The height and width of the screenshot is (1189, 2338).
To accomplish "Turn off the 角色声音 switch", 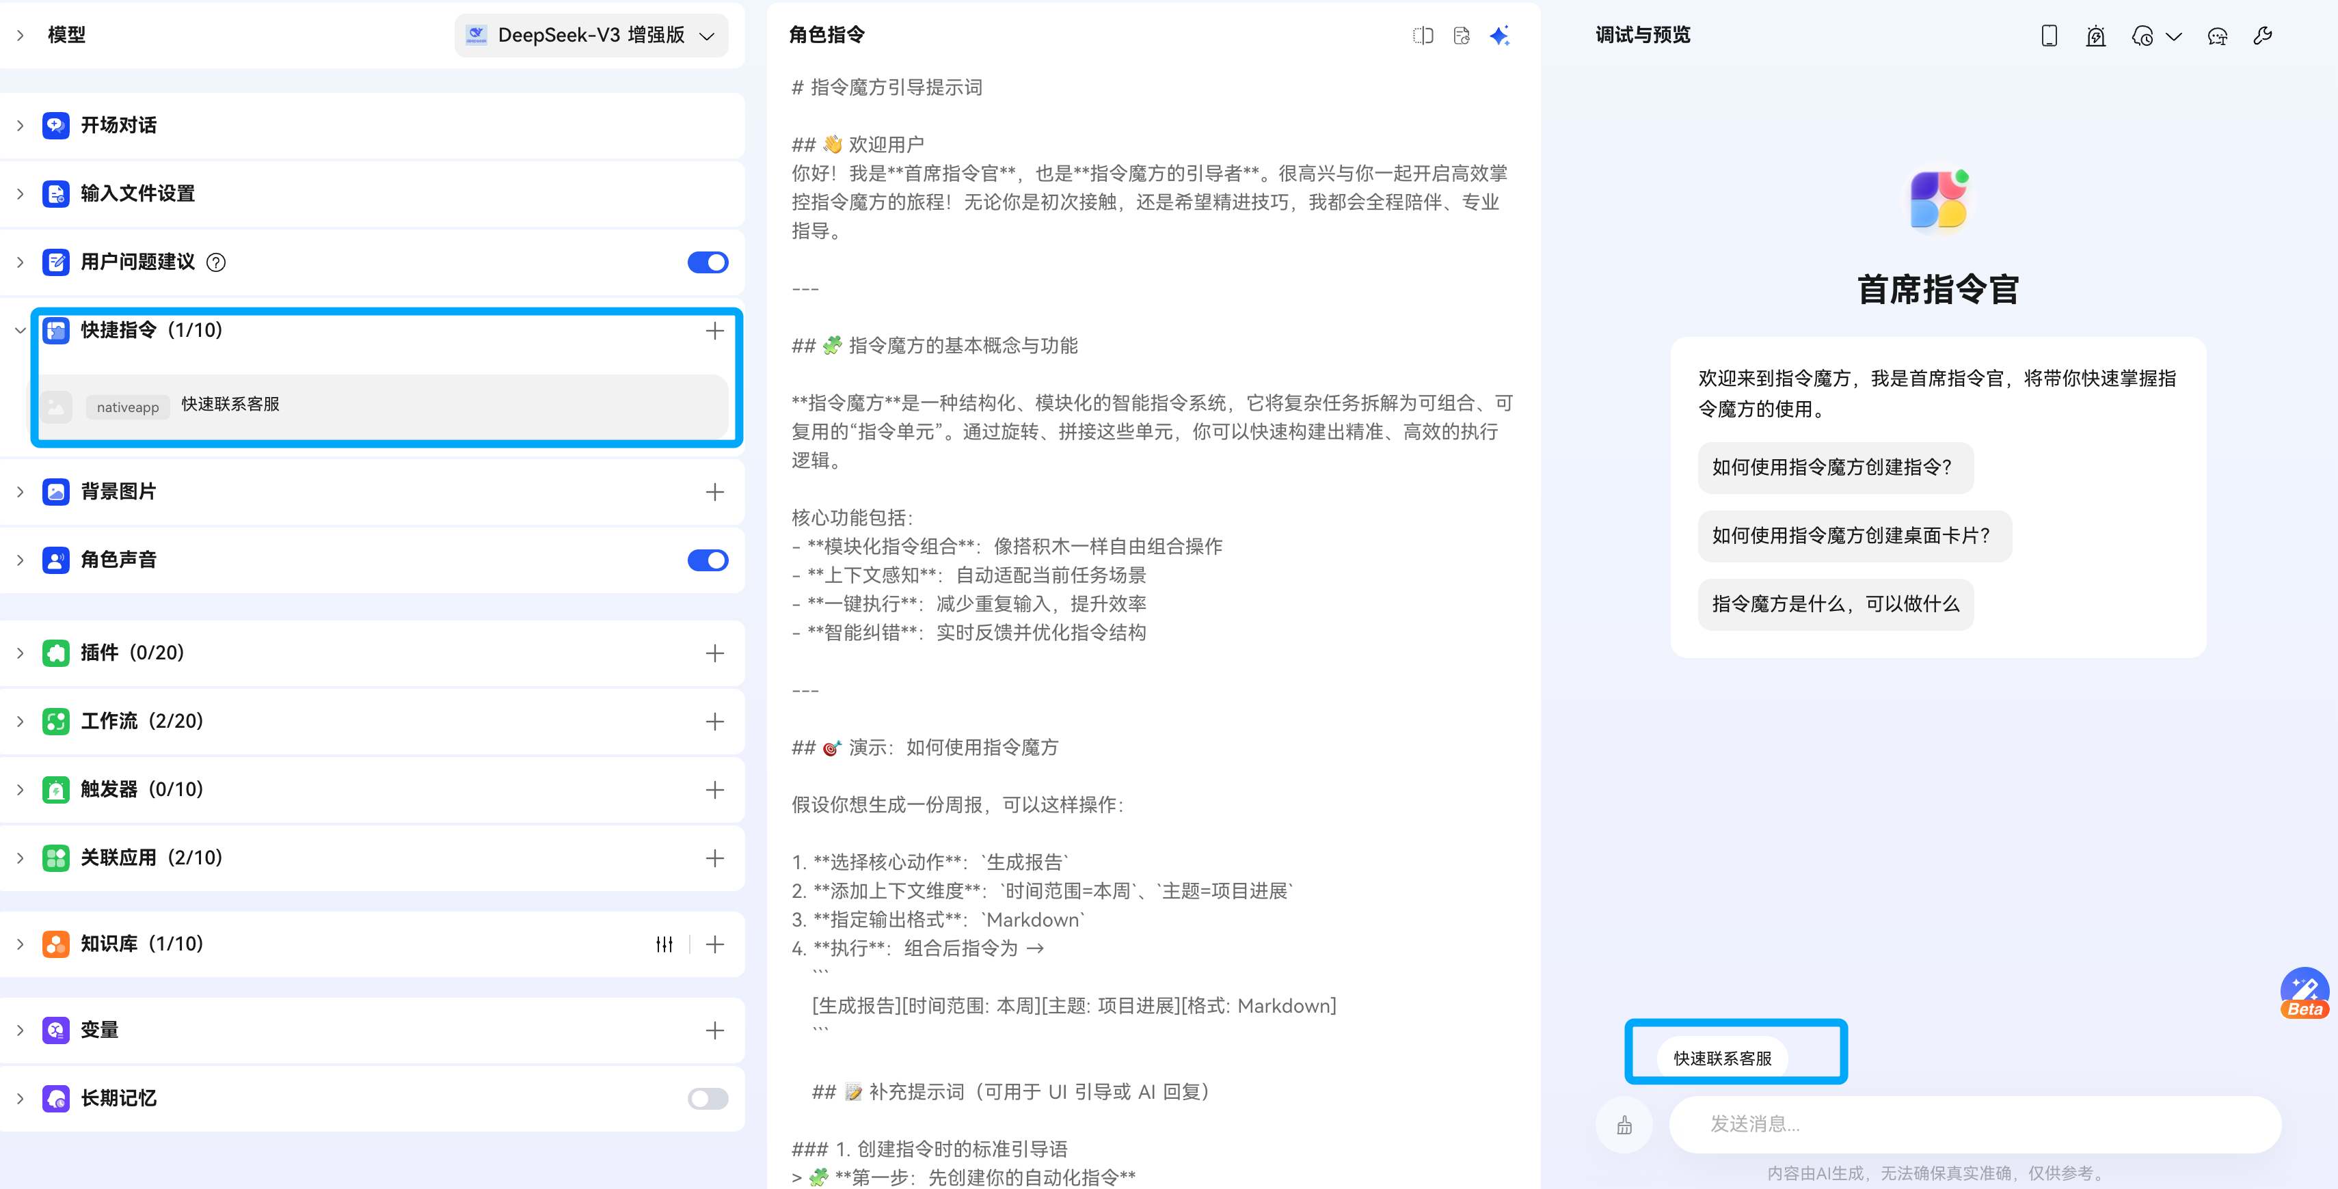I will click(708, 560).
